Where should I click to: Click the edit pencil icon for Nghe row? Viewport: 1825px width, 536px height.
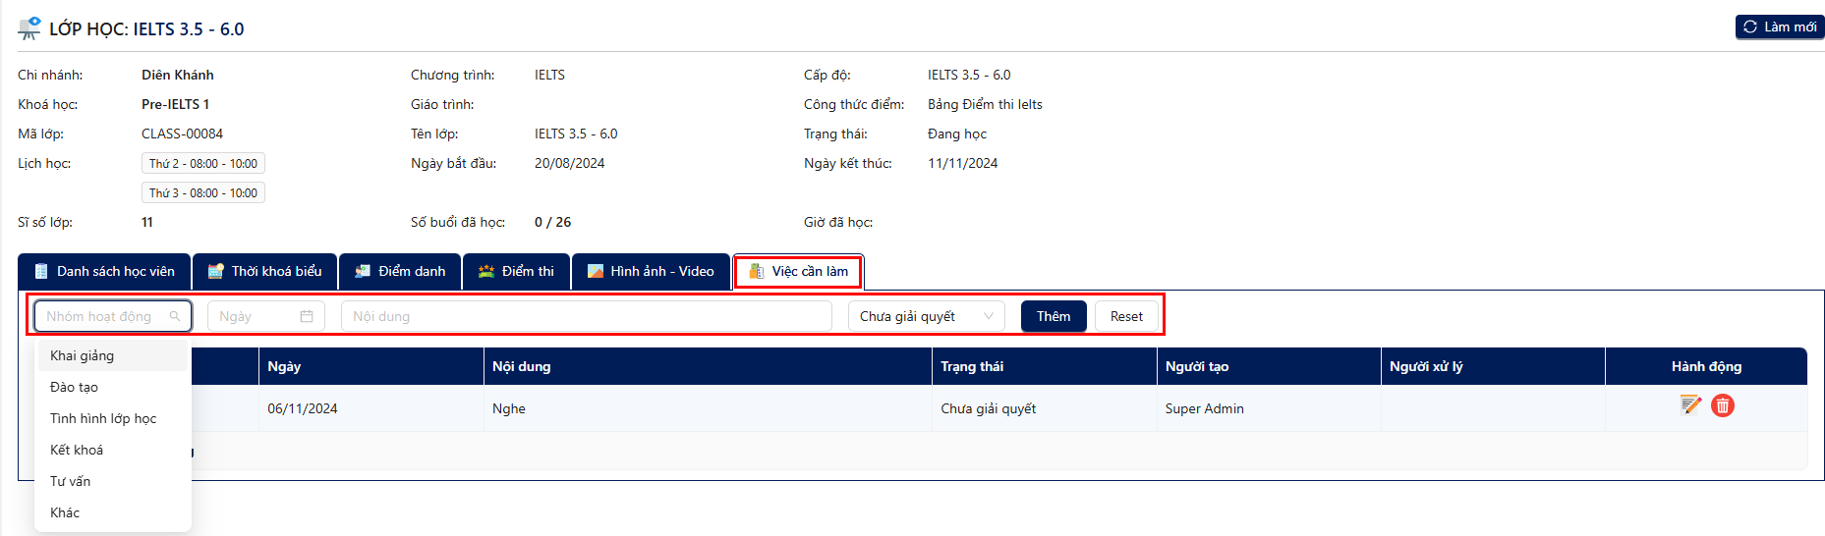tap(1690, 404)
